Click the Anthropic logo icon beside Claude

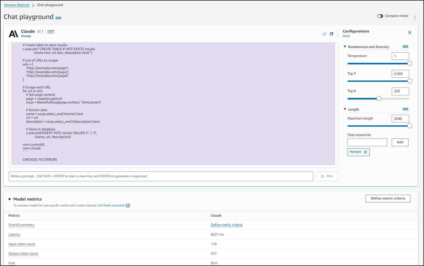[13, 34]
